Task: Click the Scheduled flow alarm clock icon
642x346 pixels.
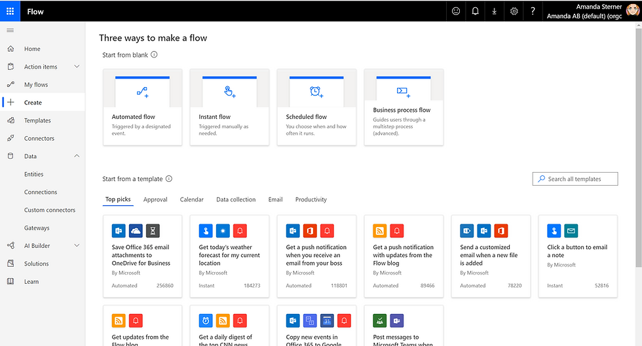Action: click(x=316, y=92)
